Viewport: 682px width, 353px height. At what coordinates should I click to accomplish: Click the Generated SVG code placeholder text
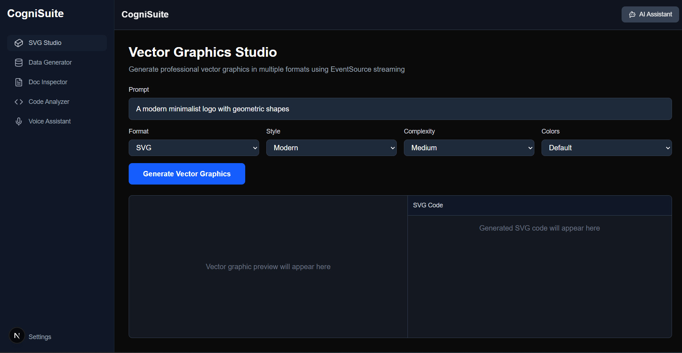(539, 228)
